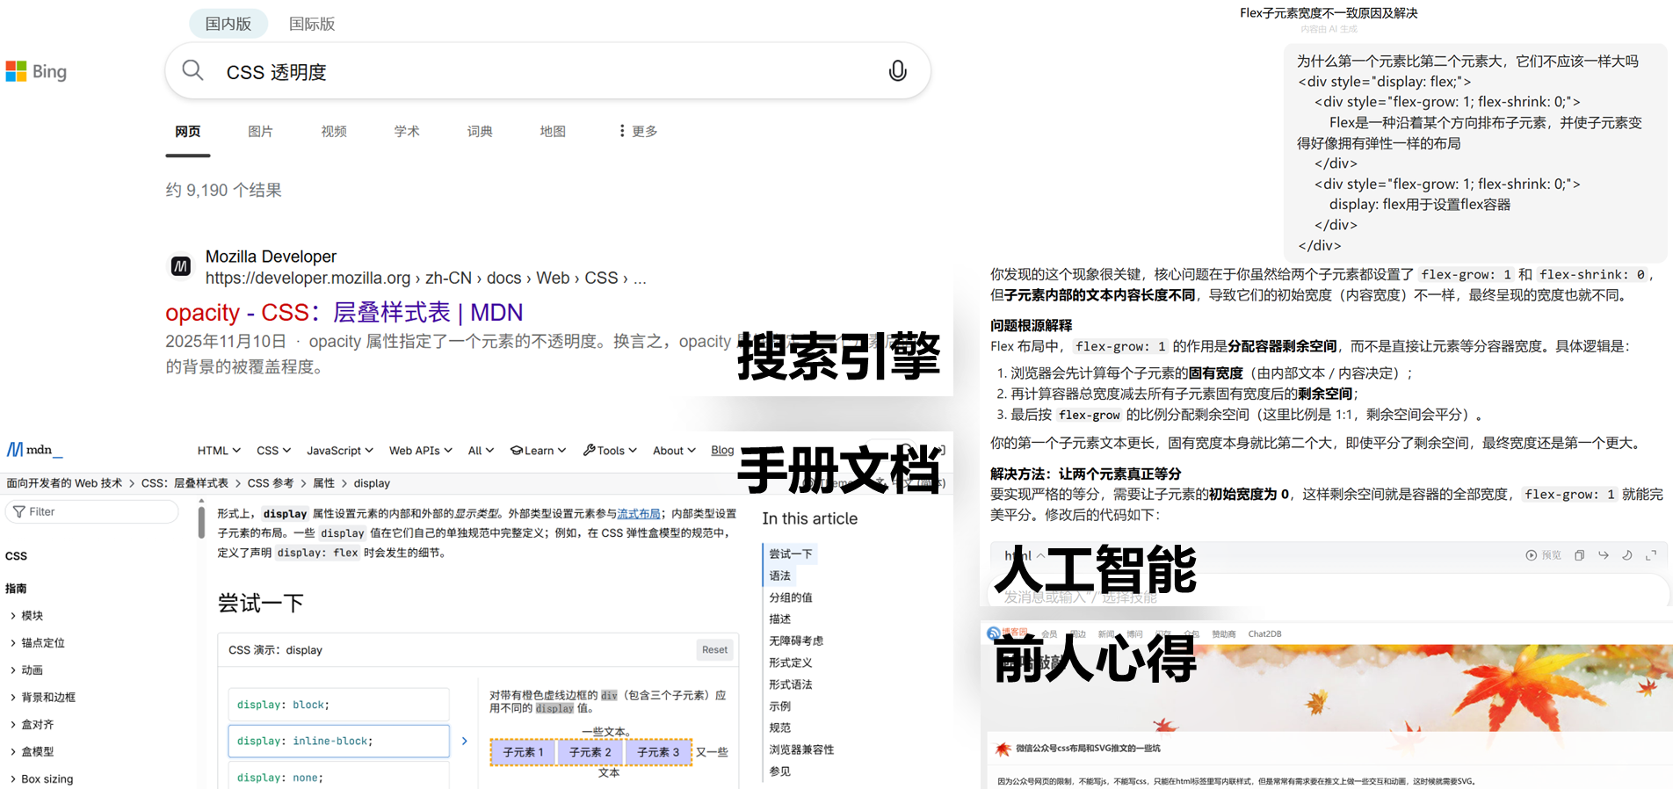The image size is (1673, 789).
Task: Click the wrap arrow icon in code toolbar
Action: click(1604, 555)
